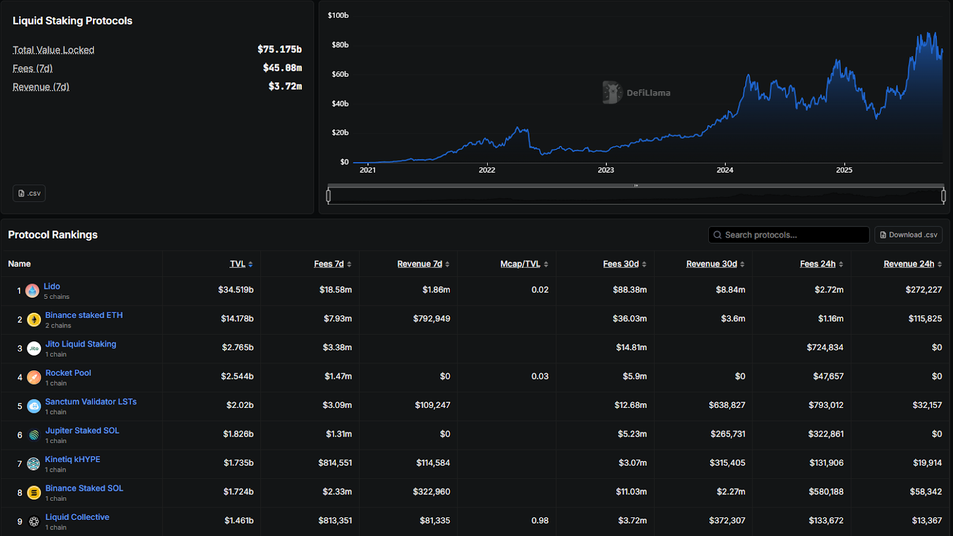Select the Jupiter Staked SOL icon
Viewport: 953px width, 536px height.
pos(34,435)
